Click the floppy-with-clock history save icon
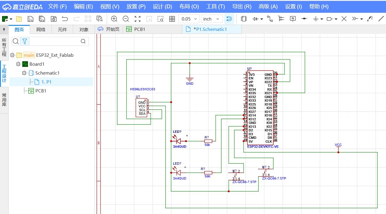This screenshot has width=386, height=214. click(54, 19)
